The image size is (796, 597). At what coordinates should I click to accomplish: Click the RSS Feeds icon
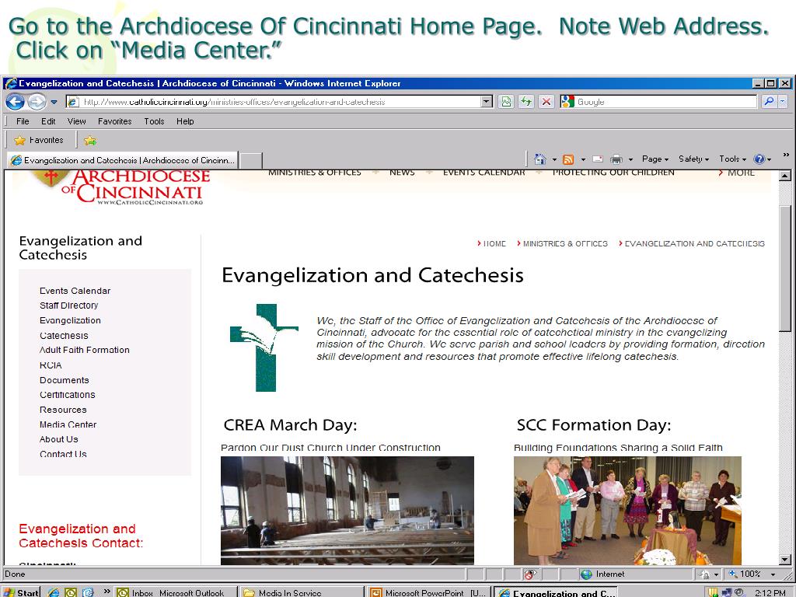pyautogui.click(x=568, y=159)
